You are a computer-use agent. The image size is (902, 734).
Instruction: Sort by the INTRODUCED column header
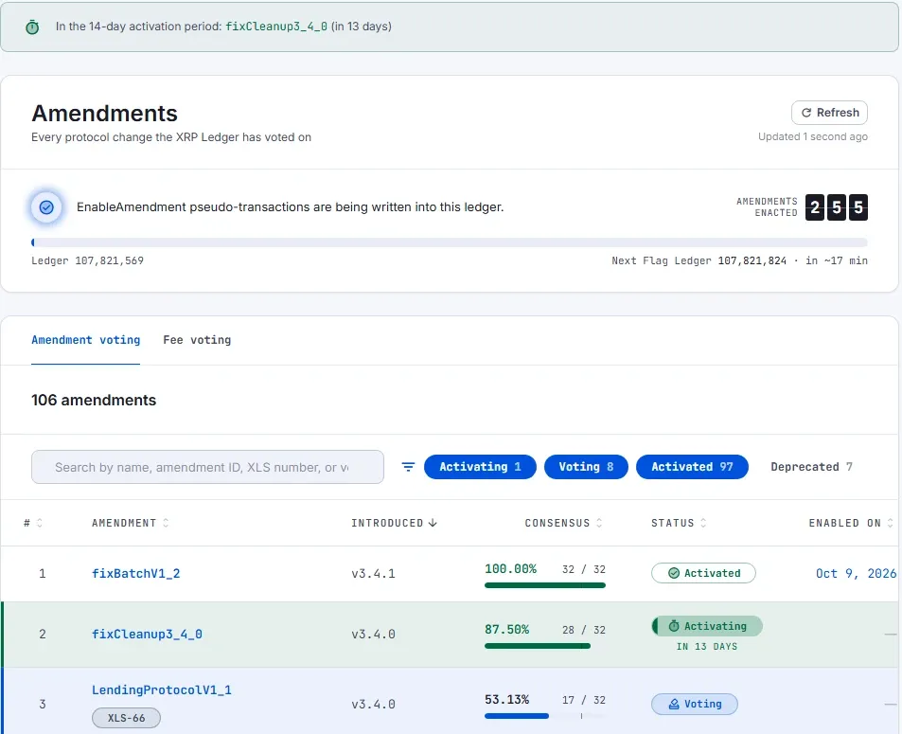[x=394, y=523]
